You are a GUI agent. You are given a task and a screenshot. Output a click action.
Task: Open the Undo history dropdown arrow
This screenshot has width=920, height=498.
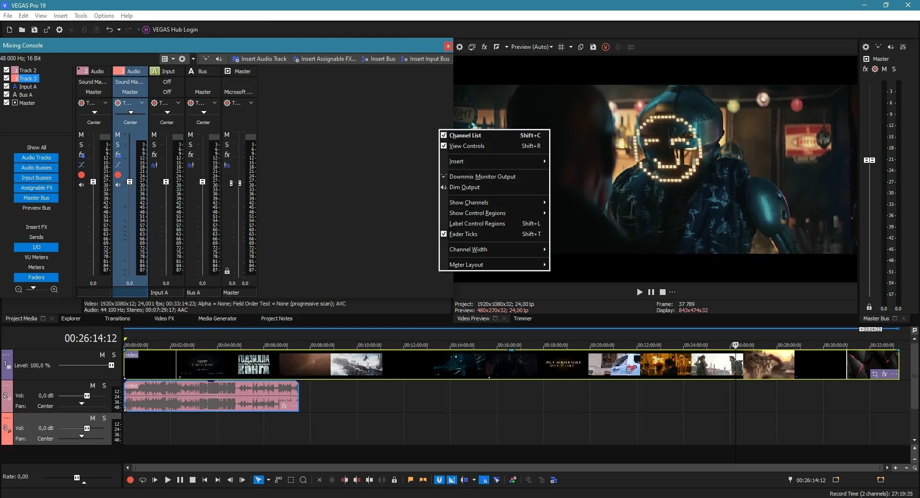[x=119, y=30]
